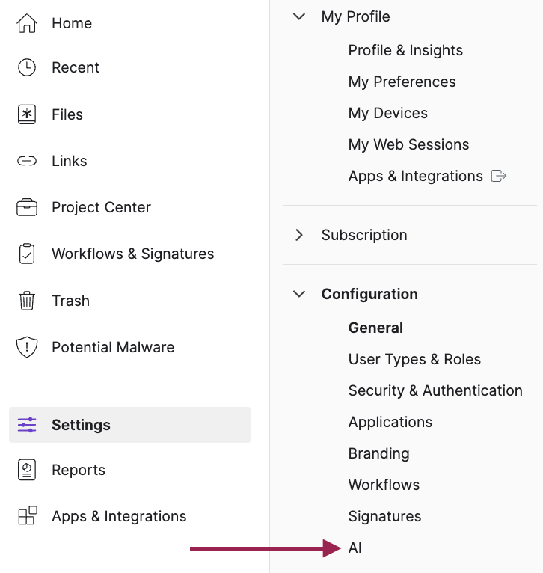Open the AI configuration page
This screenshot has width=543, height=573.
tap(355, 548)
